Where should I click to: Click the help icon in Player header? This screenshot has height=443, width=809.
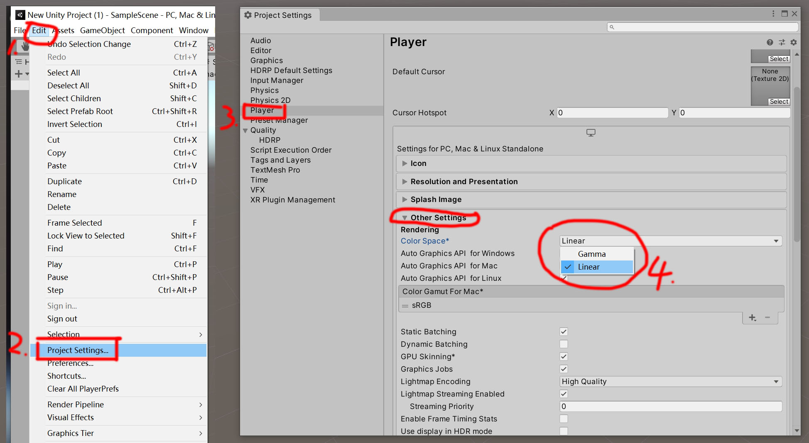770,42
